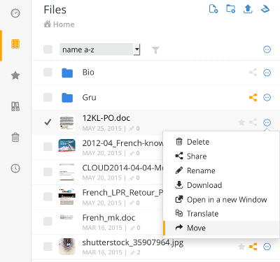The height and width of the screenshot is (262, 280).
Task: Open the more options menu in header row
Action: point(267,50)
